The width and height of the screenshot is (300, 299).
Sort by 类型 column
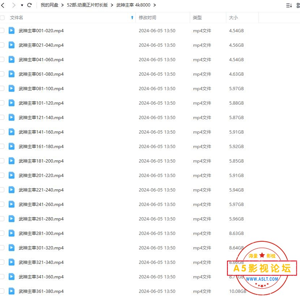[197, 18]
